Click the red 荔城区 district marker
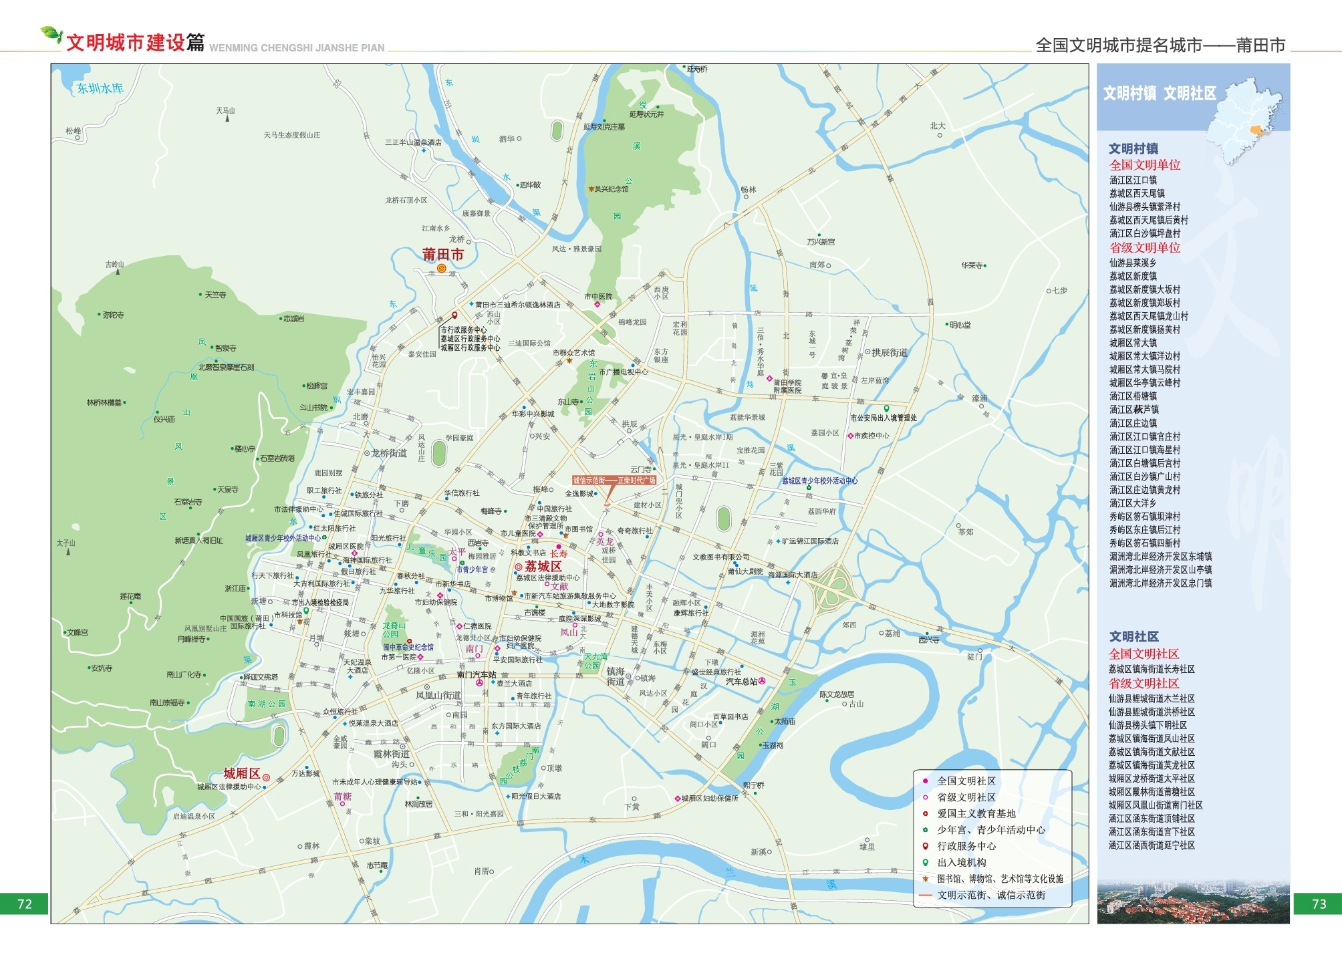This screenshot has width=1342, height=967. click(x=518, y=567)
